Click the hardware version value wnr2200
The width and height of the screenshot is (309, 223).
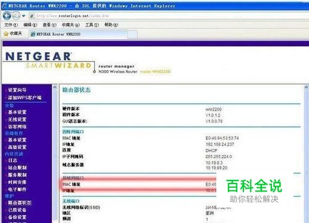point(214,109)
